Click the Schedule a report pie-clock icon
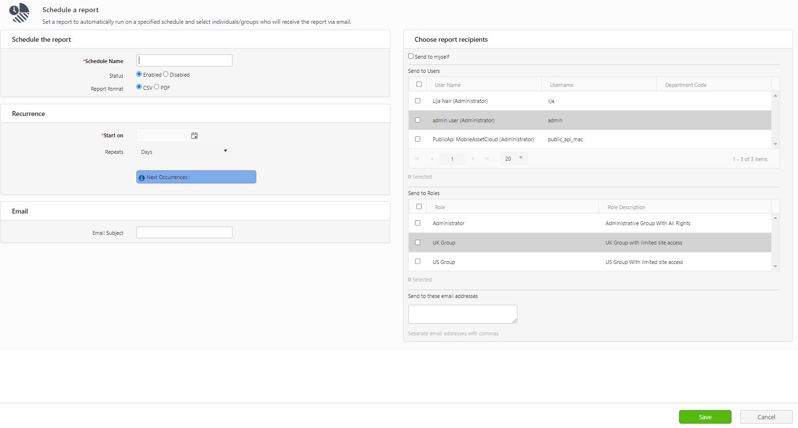The image size is (798, 428). click(20, 13)
